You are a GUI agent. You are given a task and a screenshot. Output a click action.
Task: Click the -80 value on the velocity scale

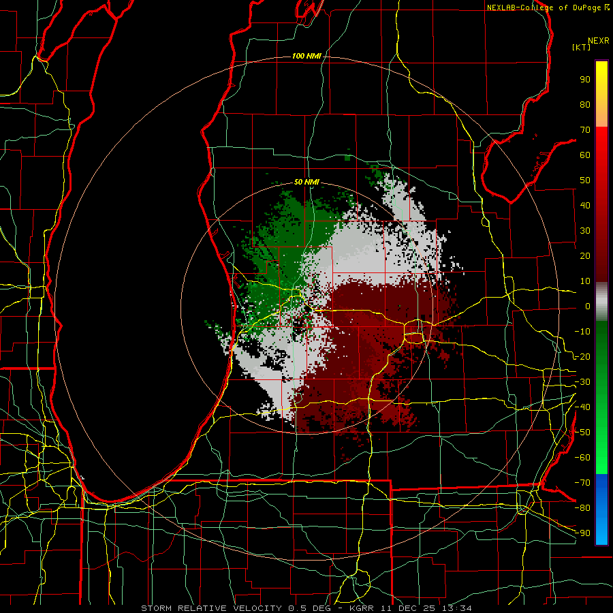point(582,508)
